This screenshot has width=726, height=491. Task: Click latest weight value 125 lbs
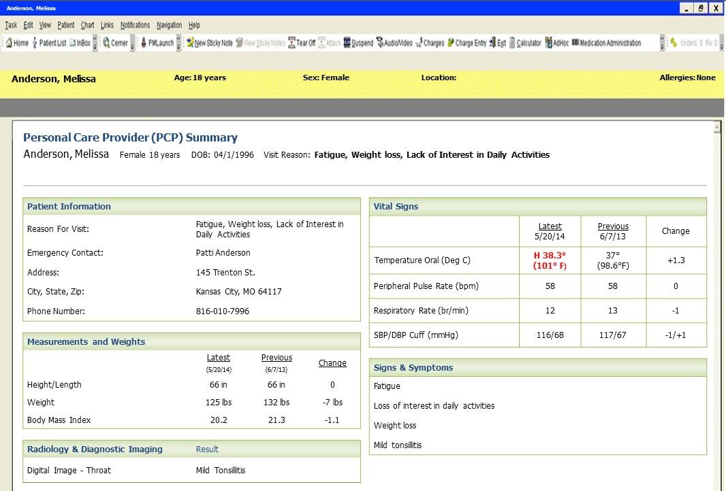pyautogui.click(x=219, y=402)
